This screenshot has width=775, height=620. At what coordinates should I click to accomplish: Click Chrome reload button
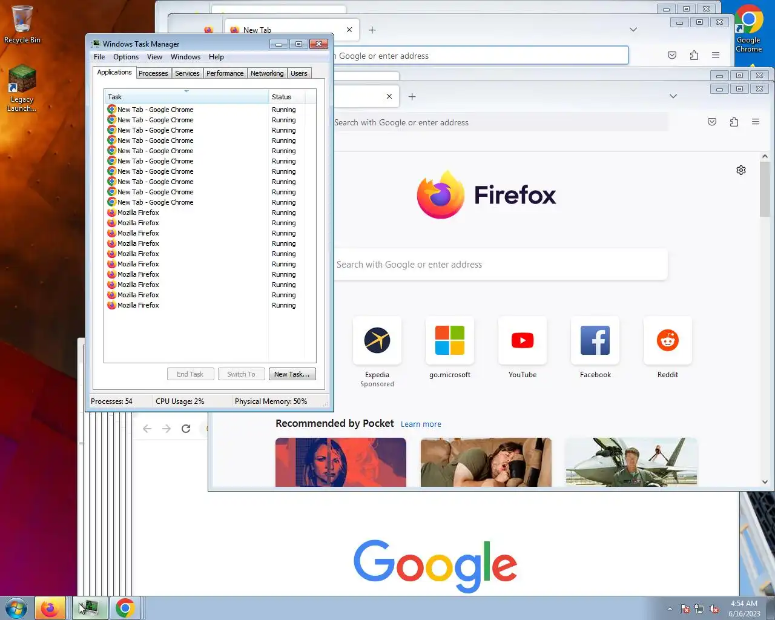[x=186, y=429]
